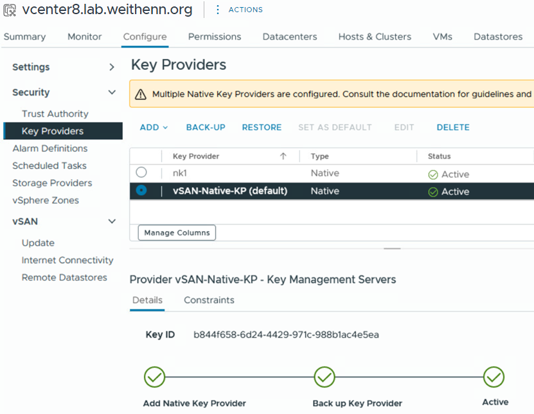Click the DELETE button
The width and height of the screenshot is (534, 414).
pyautogui.click(x=453, y=127)
